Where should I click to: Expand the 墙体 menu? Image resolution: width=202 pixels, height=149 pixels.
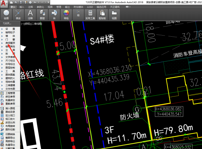[x=10, y=36]
